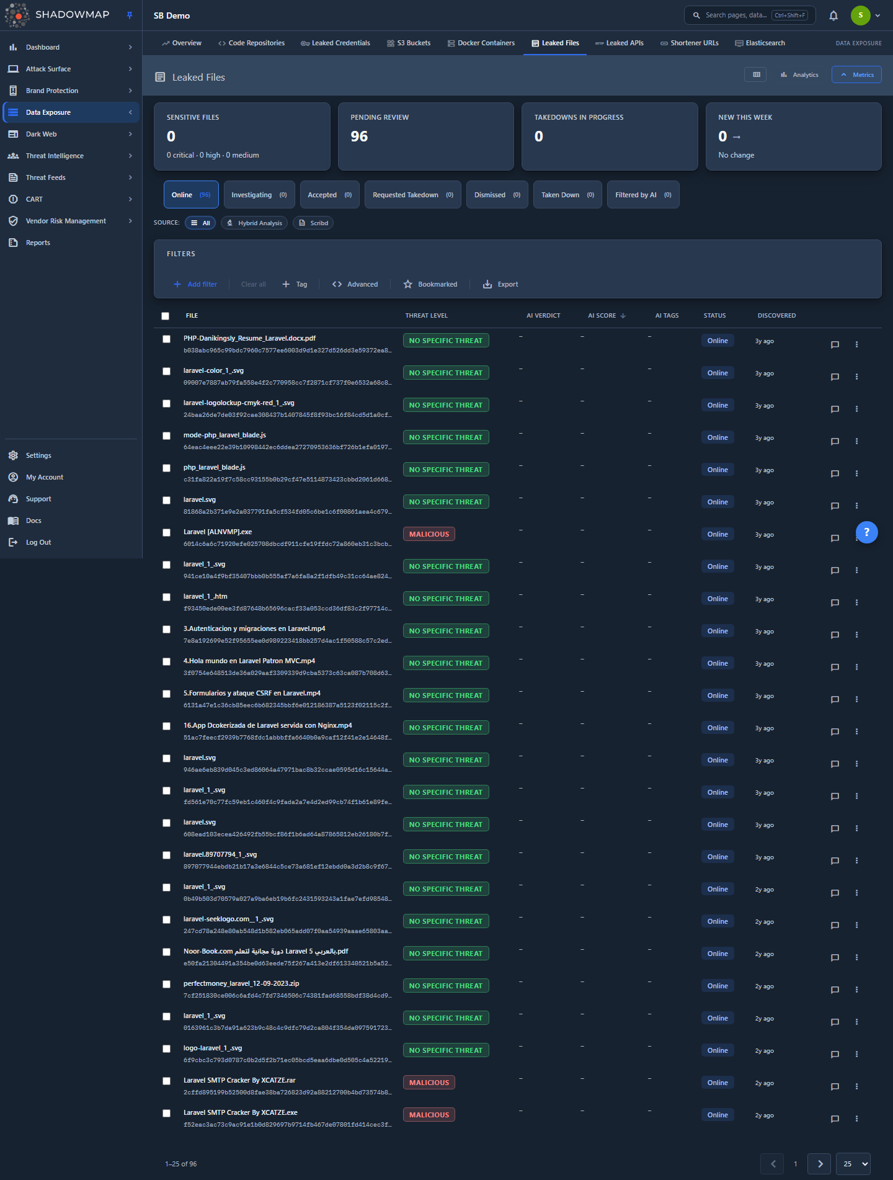Open the Analytics view

[x=799, y=74]
